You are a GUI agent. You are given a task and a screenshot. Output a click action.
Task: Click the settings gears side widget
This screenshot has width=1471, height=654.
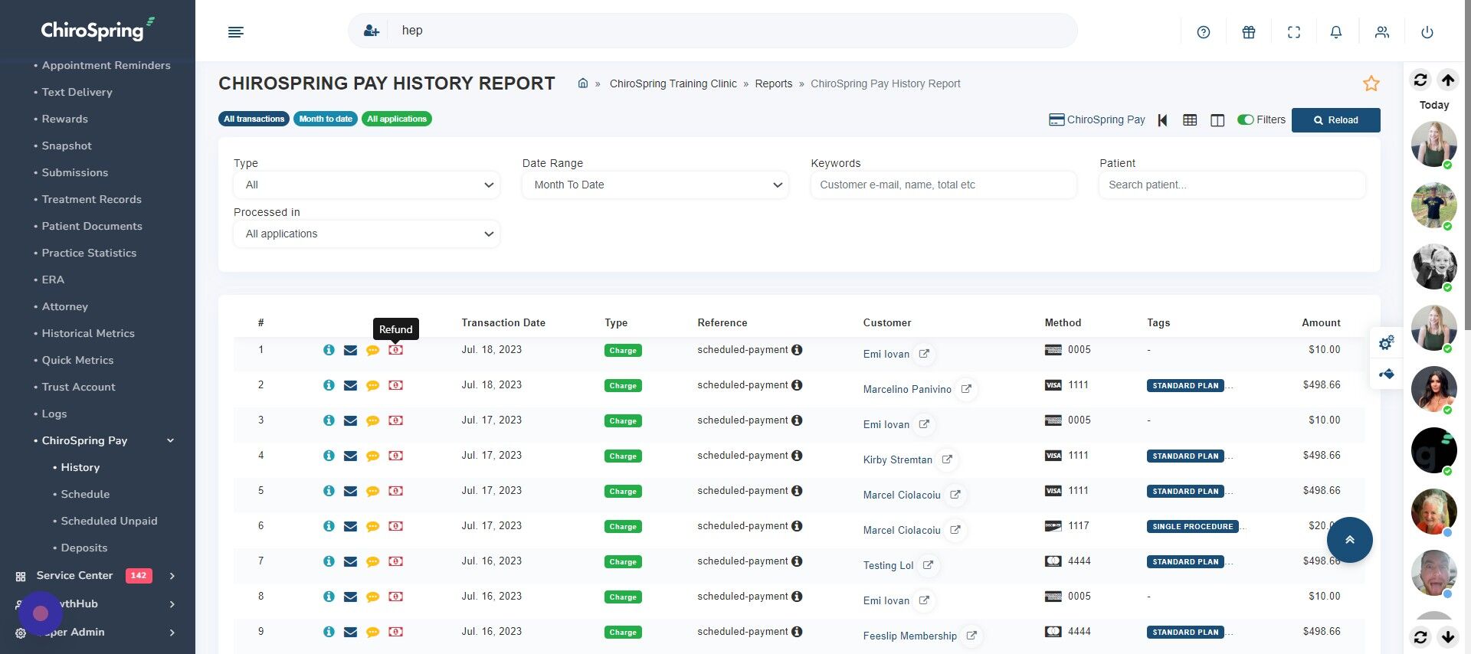(1387, 343)
